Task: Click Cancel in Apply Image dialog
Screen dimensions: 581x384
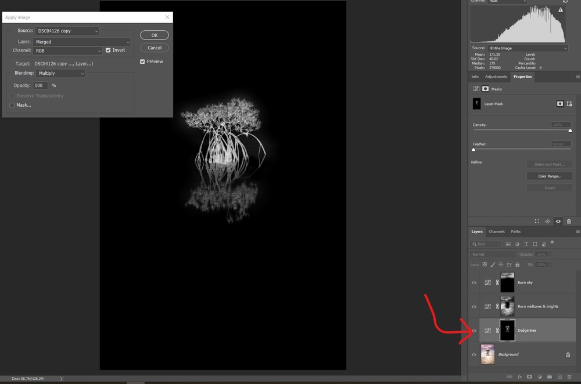Action: tap(155, 48)
